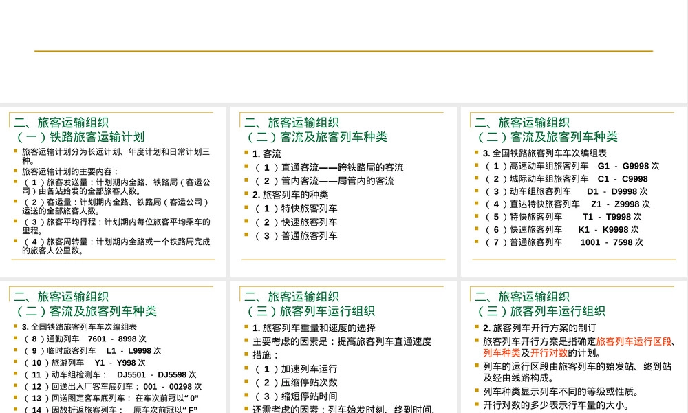Select the bullet 1. 客流

[x=267, y=154]
